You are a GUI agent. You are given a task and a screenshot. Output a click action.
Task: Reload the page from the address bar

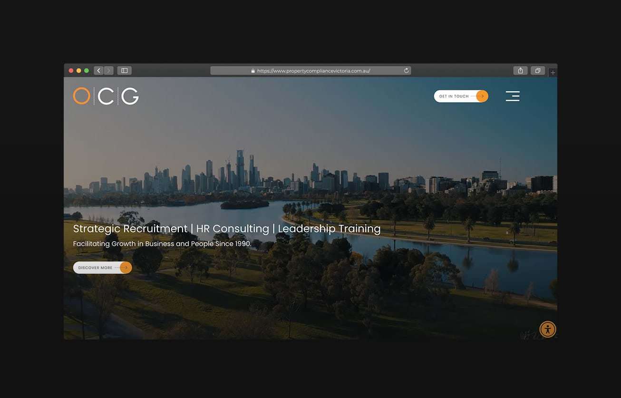coord(406,70)
